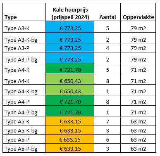Click the orange € 633,15 cell for Type A5-K
Image resolution: width=160 pixels, height=156 pixels.
[70, 121]
